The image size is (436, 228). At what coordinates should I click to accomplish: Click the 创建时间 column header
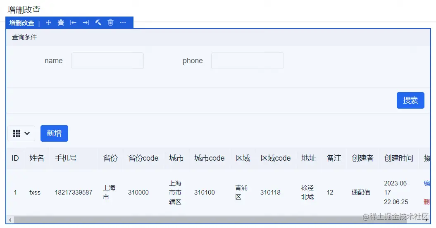tap(399, 158)
